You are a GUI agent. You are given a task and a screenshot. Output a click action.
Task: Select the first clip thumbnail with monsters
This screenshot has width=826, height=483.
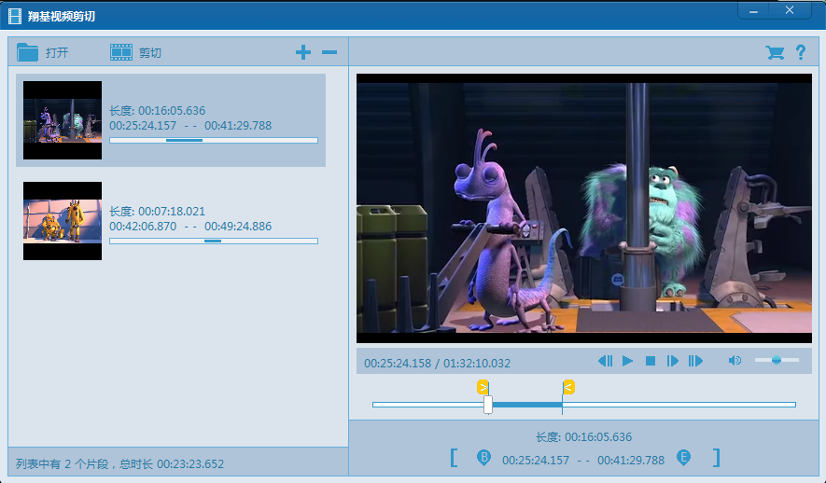coord(63,120)
